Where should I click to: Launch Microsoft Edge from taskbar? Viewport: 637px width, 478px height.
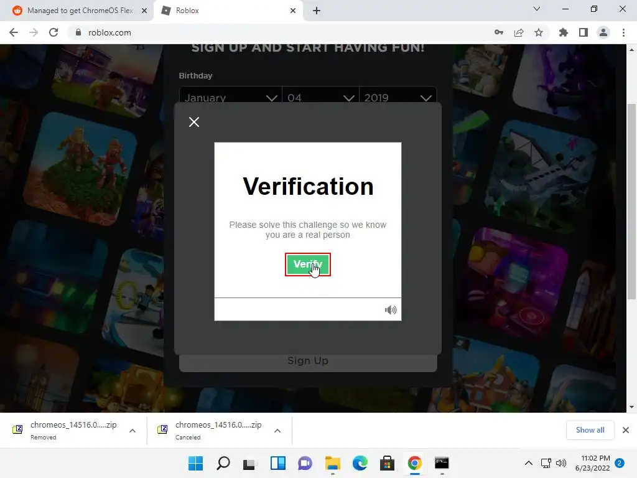(x=360, y=463)
